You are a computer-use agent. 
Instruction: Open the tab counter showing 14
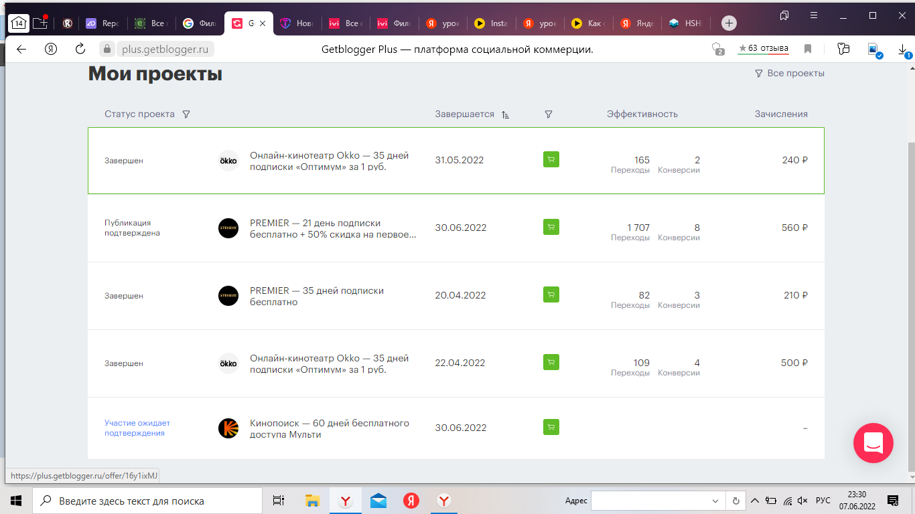pos(19,23)
